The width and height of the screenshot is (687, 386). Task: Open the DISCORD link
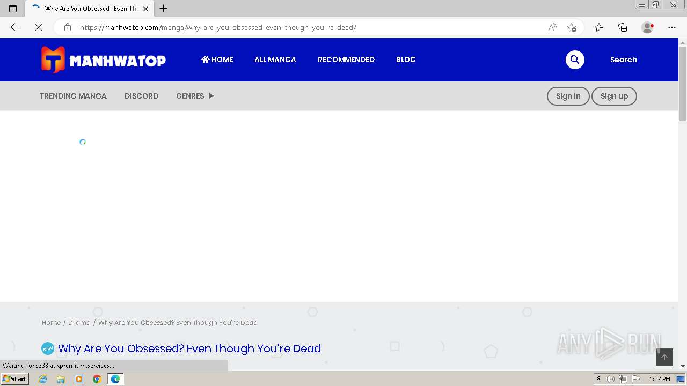141,96
